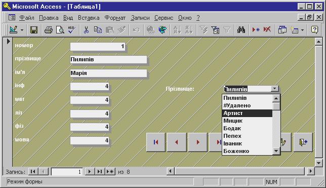The image size is (326, 188).
Task: Go to last record in bottom navigation bar
Action: pos(100,172)
